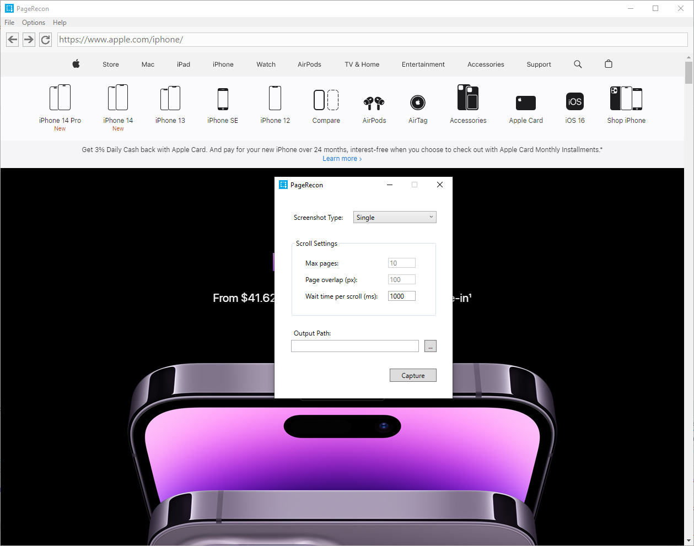Select the iPhone 14 product icon
The height and width of the screenshot is (546, 694).
pyautogui.click(x=118, y=98)
